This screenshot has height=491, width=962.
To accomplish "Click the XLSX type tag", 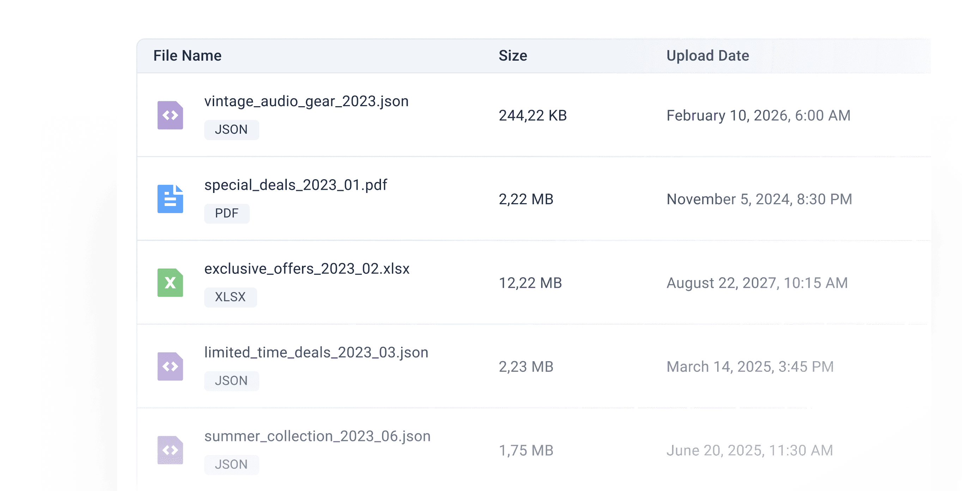I will pos(230,297).
